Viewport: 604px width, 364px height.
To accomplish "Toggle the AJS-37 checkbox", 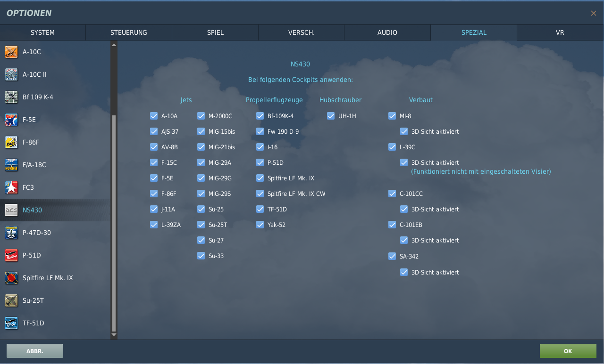I will click(x=154, y=131).
